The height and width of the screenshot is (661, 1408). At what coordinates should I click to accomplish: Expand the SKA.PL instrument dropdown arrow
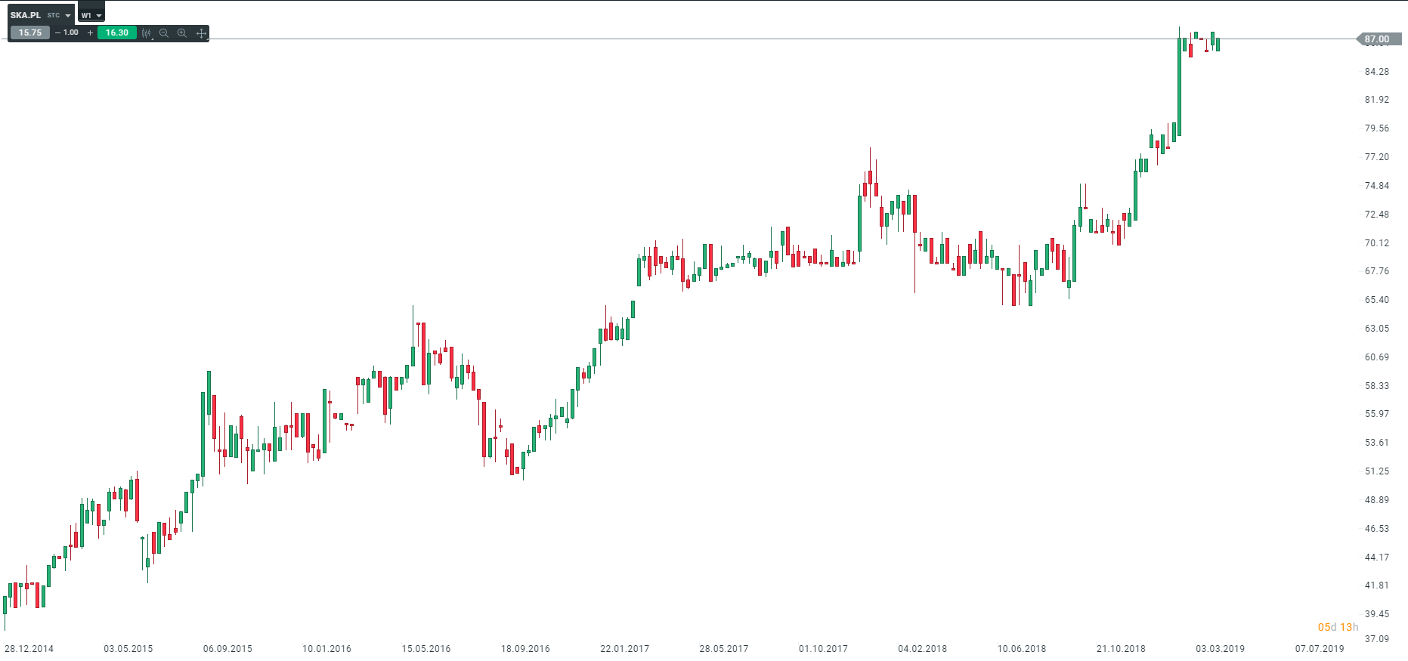coord(68,16)
